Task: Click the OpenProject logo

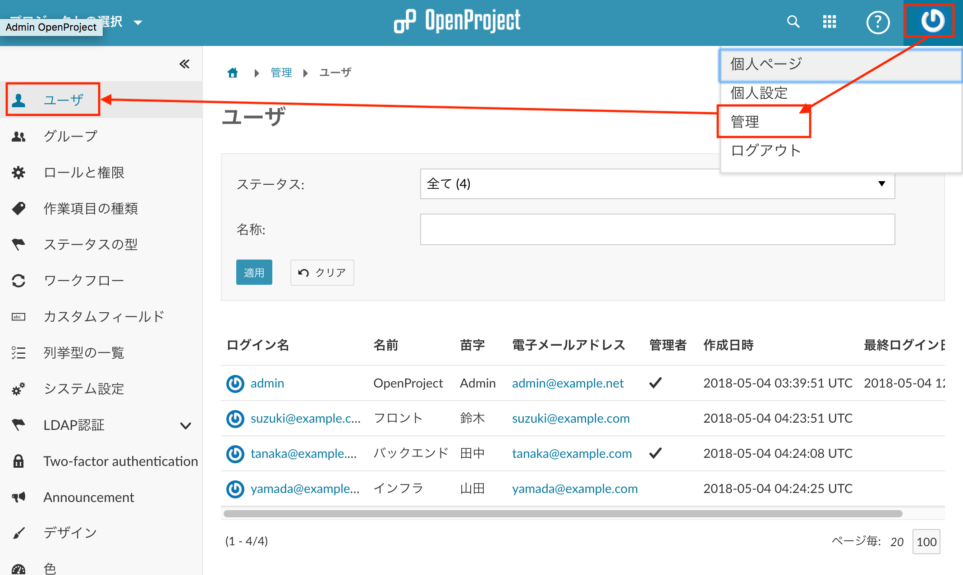Action: pyautogui.click(x=457, y=21)
